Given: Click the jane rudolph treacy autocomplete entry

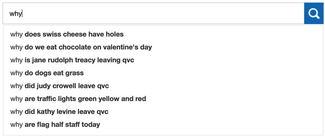Looking at the screenshot, I should coord(72,60).
